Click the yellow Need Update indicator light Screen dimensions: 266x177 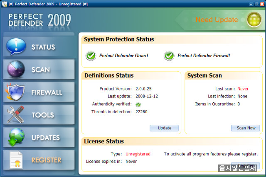(254, 19)
